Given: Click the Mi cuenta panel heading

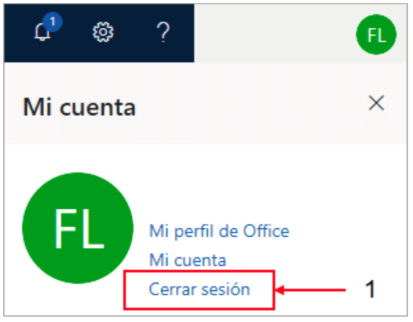Looking at the screenshot, I should click(79, 108).
